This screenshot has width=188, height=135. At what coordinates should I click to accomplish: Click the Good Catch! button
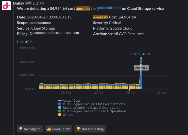tap(58, 129)
